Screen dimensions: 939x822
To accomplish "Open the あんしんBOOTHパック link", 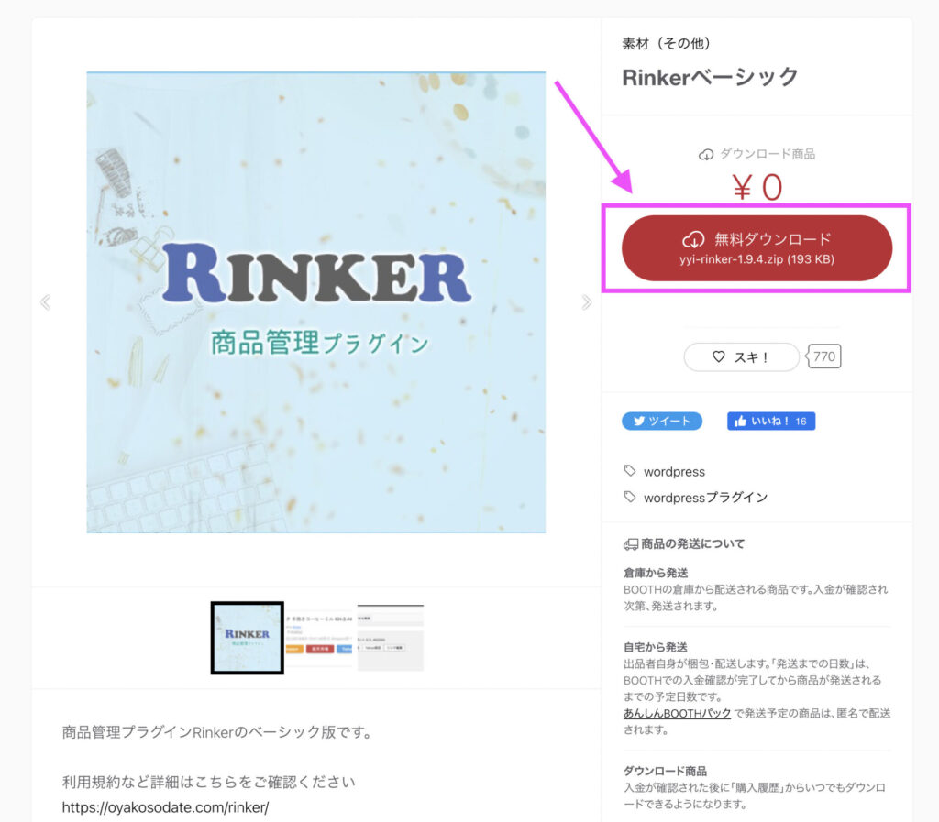I will coord(678,713).
